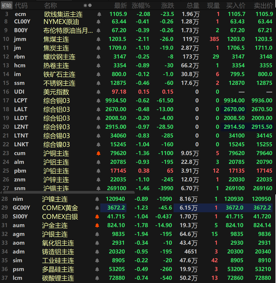Viewport: 276px width, 283px height.
Task: Click the red bell icon for 沪铜主连
Action: 98,153
